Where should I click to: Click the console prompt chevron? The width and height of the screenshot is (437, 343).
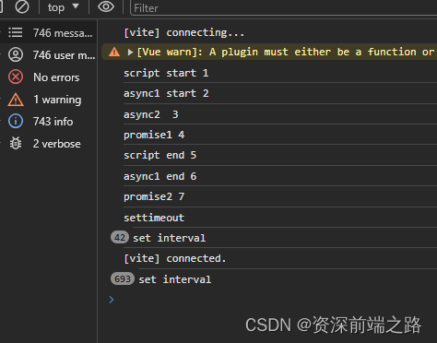click(x=112, y=300)
